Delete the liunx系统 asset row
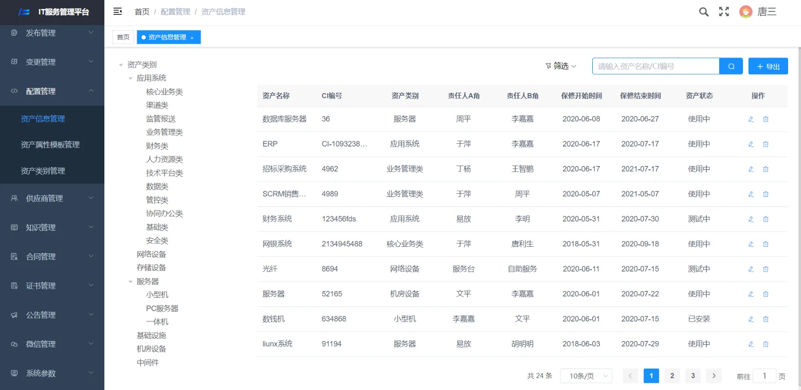801x390 pixels. pyautogui.click(x=766, y=344)
